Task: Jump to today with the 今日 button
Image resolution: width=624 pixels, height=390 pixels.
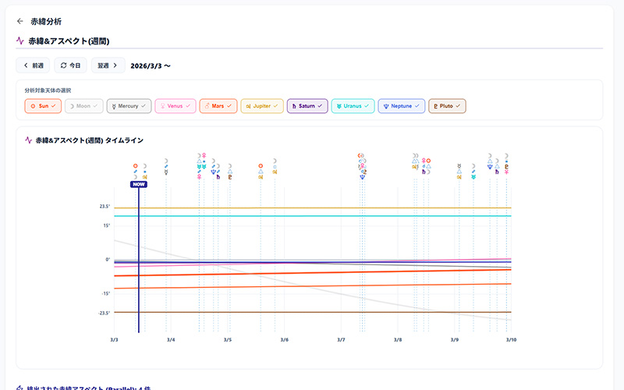Action: [x=70, y=66]
